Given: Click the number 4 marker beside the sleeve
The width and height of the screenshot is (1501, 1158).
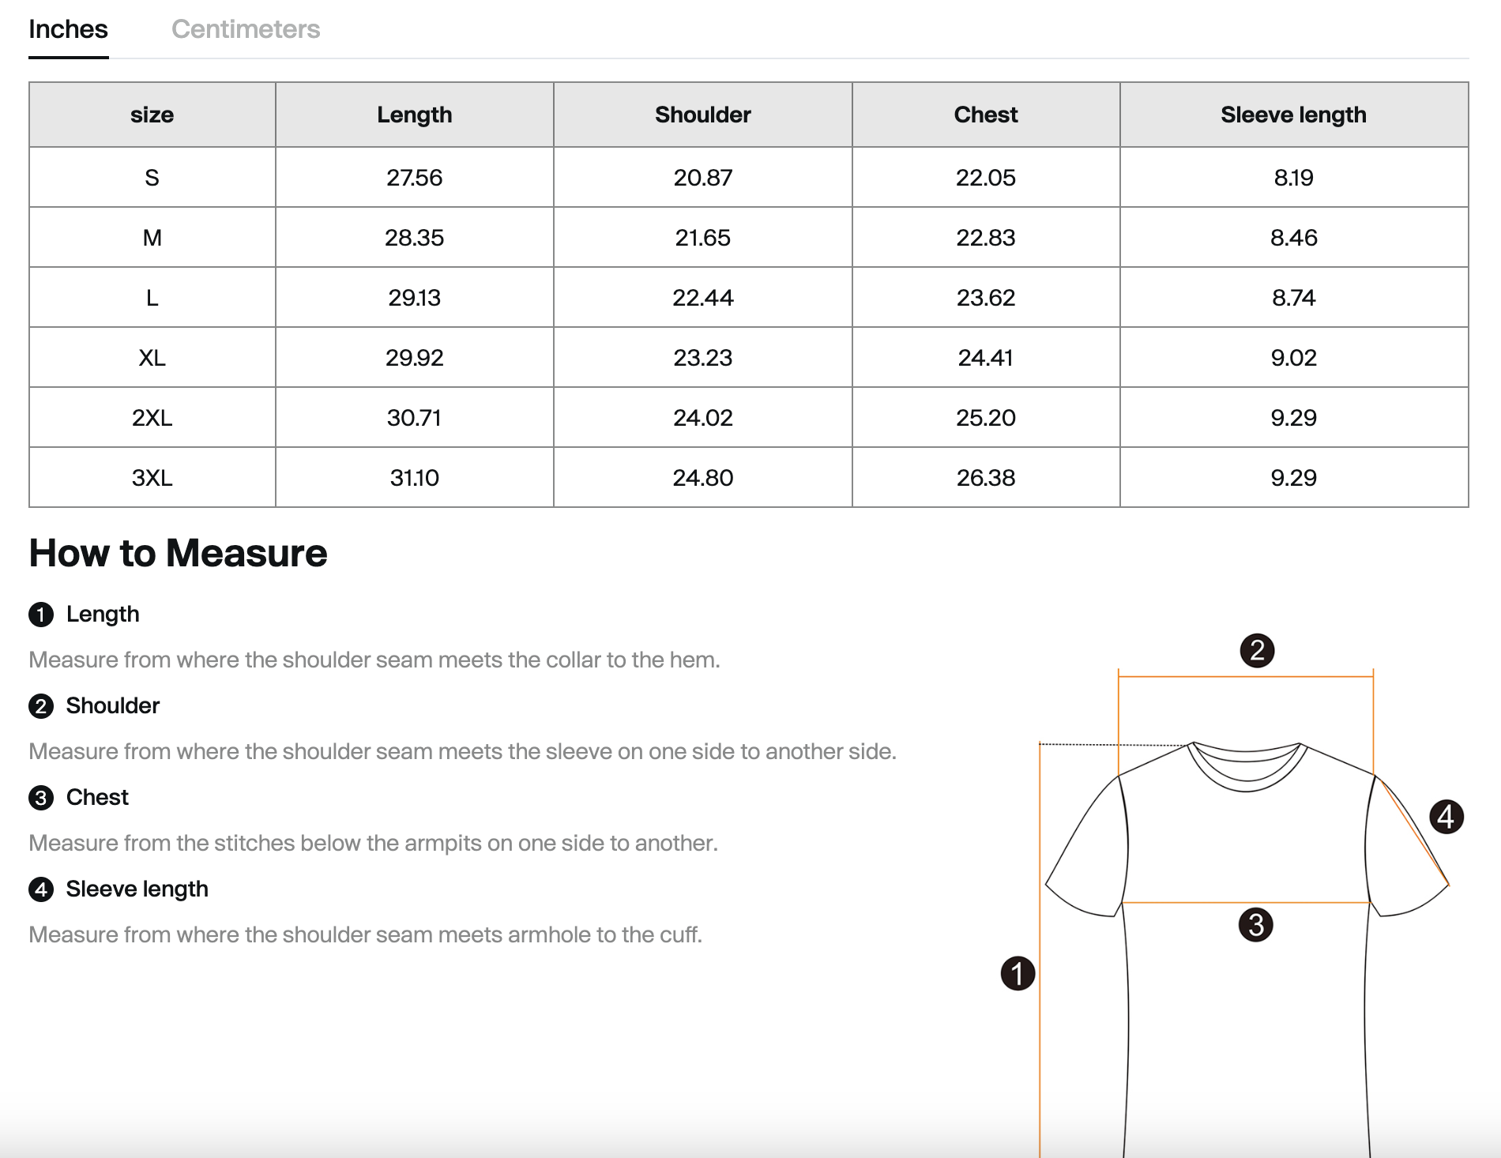Looking at the screenshot, I should point(1446,817).
